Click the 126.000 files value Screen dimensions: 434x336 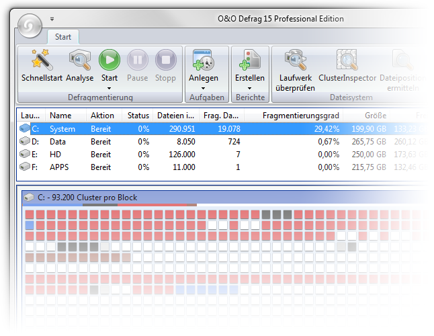(x=182, y=155)
